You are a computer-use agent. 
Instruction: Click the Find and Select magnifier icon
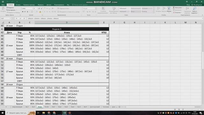coord(195,9)
